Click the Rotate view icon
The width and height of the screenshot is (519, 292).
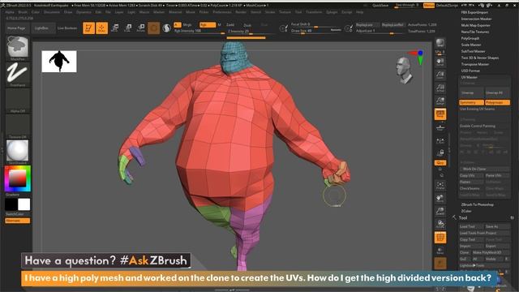[440, 224]
